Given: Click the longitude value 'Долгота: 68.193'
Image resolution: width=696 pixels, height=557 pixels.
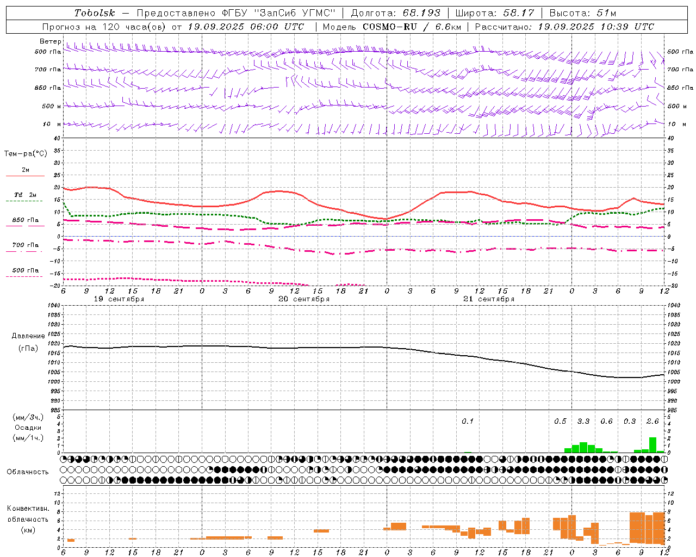Looking at the screenshot, I should pos(395,13).
